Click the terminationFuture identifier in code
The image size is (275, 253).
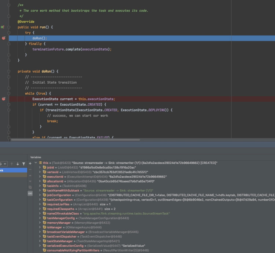[48, 49]
